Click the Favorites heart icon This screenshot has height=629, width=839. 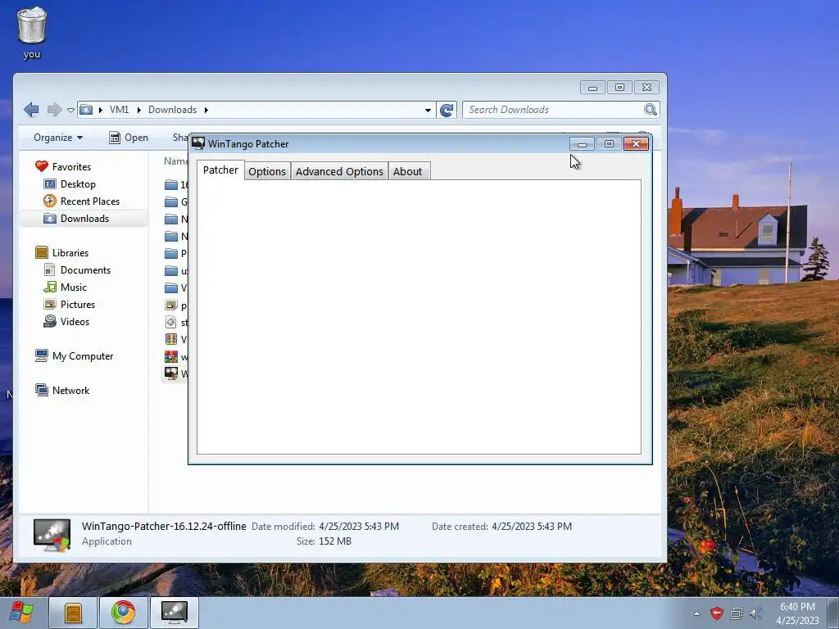coord(42,166)
